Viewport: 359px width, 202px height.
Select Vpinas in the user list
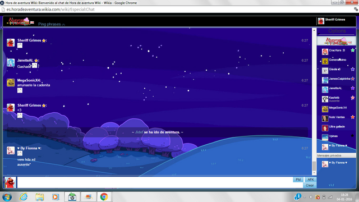pyautogui.click(x=333, y=136)
